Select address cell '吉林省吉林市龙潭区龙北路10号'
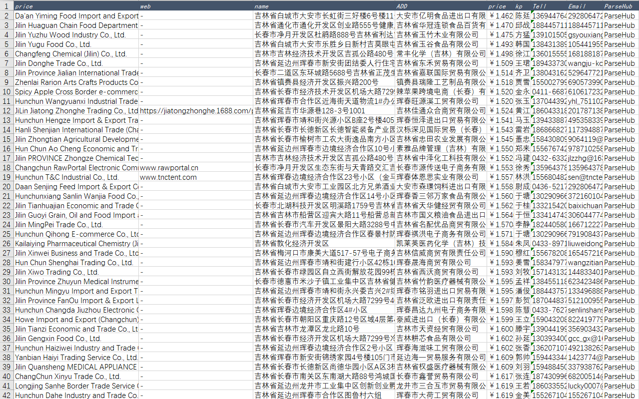Image resolution: width=639 pixels, height=399 pixels. [324, 329]
